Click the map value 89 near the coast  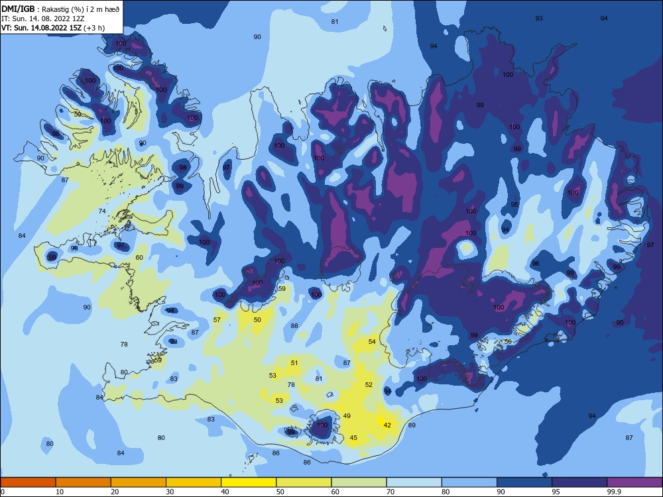pyautogui.click(x=412, y=425)
